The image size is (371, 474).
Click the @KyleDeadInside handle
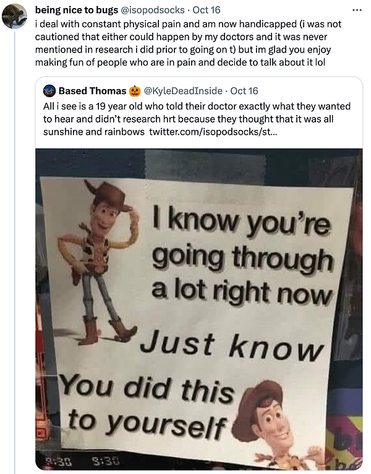click(182, 91)
